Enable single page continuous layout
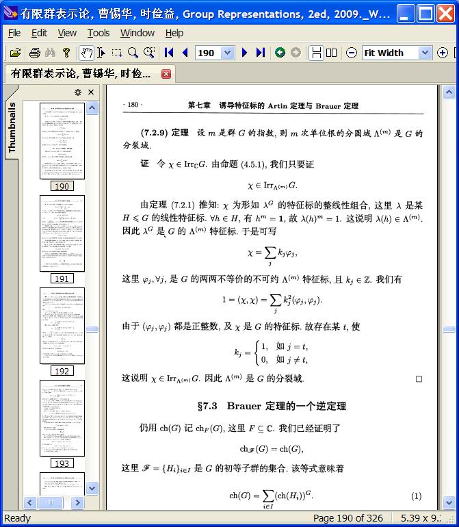 tap(316, 53)
